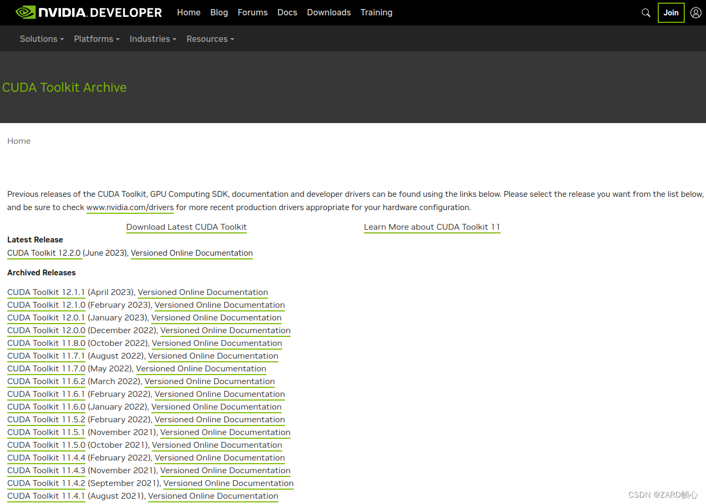
Task: Open CUDA Toolkit 11.6.1 link
Action: [46, 394]
